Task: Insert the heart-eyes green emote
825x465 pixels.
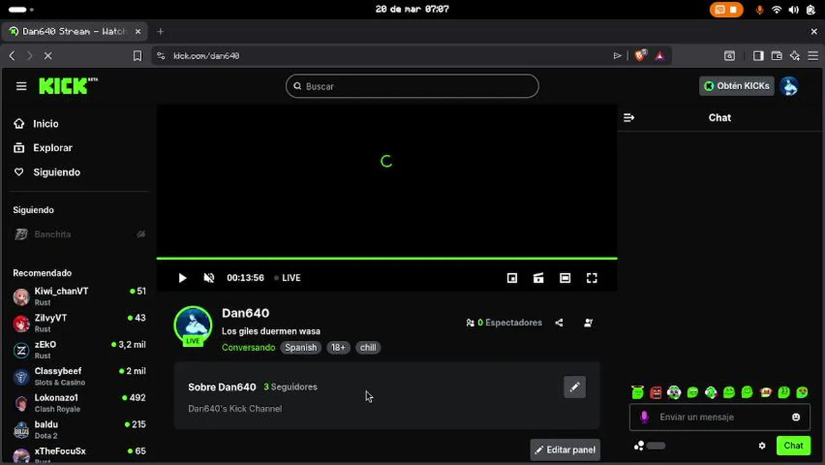Action: [802, 392]
